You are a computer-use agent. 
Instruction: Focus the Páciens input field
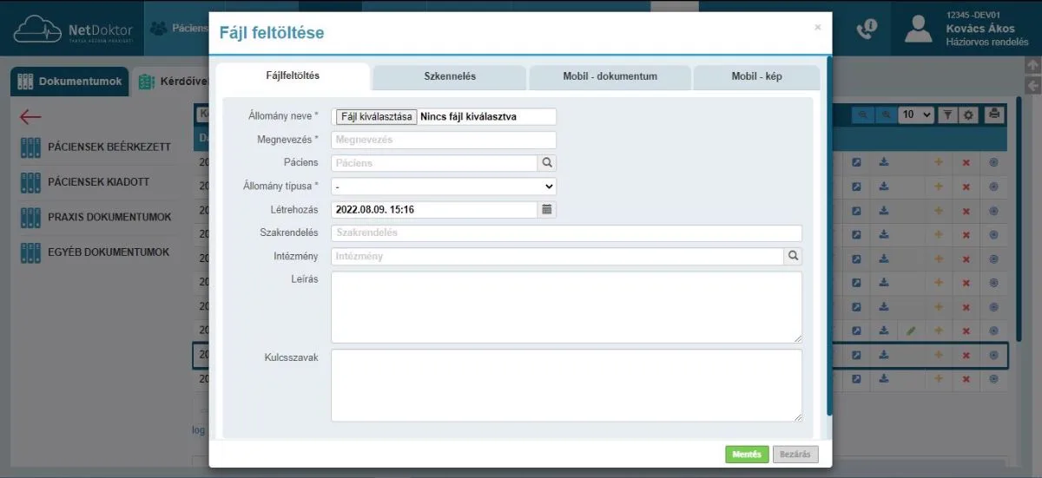[x=435, y=162]
